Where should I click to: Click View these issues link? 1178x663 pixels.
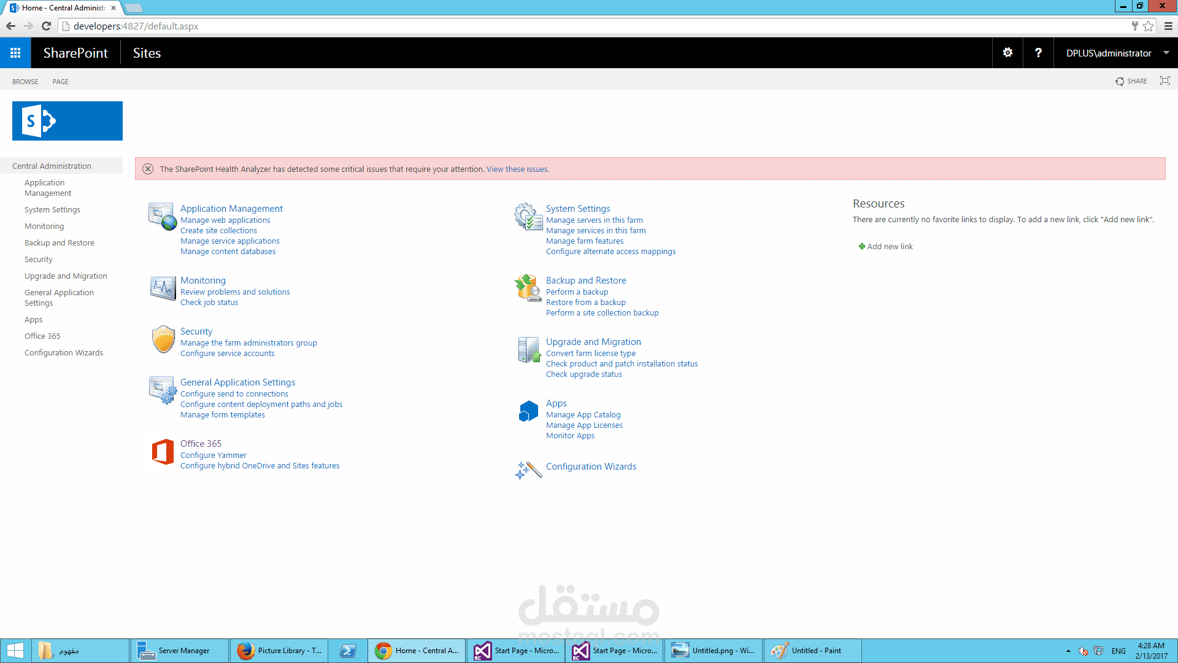[x=517, y=169]
